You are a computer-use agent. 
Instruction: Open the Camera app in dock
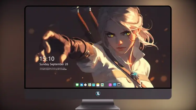(119, 85)
